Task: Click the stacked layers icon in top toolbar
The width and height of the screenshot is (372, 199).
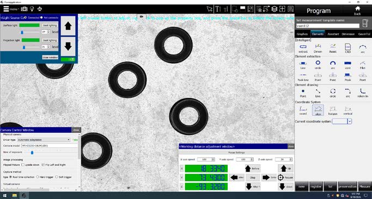Action: [x=275, y=9]
